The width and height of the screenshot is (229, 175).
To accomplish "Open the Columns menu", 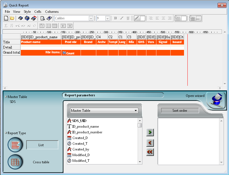I will 52,12.
